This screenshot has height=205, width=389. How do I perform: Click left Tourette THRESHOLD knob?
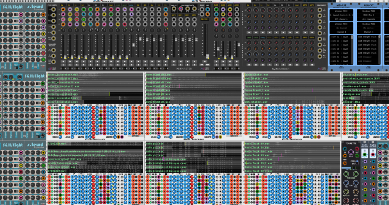[x=346, y=174]
